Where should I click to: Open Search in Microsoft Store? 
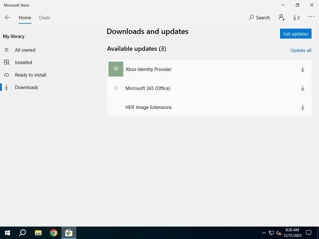pyautogui.click(x=259, y=18)
